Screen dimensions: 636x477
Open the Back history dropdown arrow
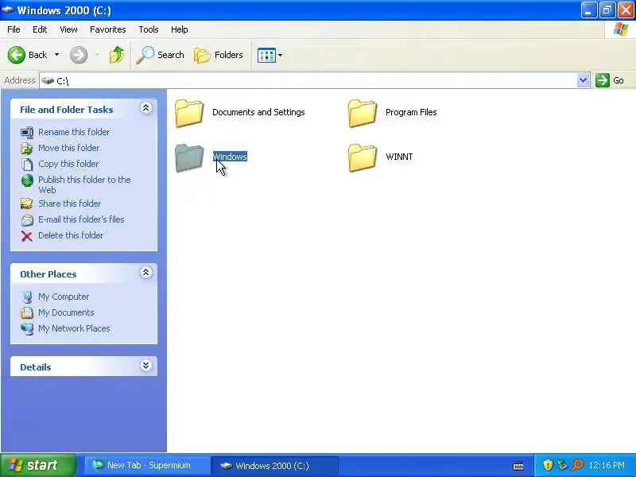click(x=56, y=55)
